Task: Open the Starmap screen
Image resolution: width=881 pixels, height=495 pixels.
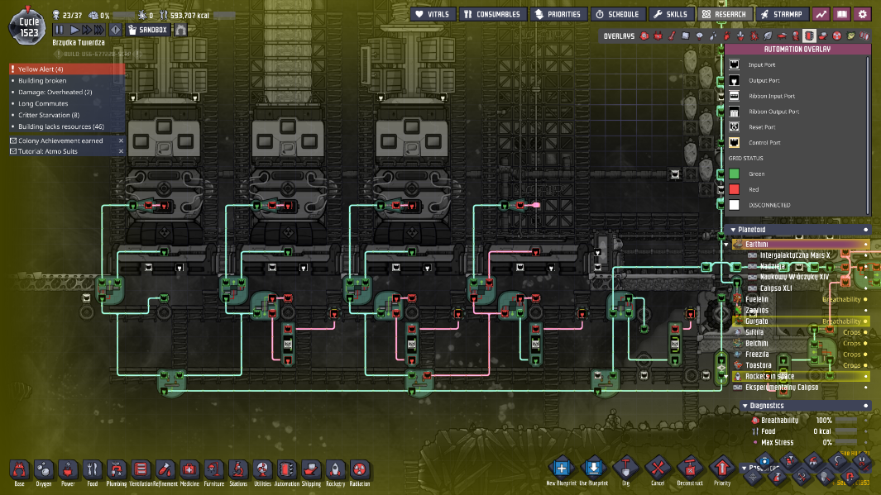Action: [782, 14]
